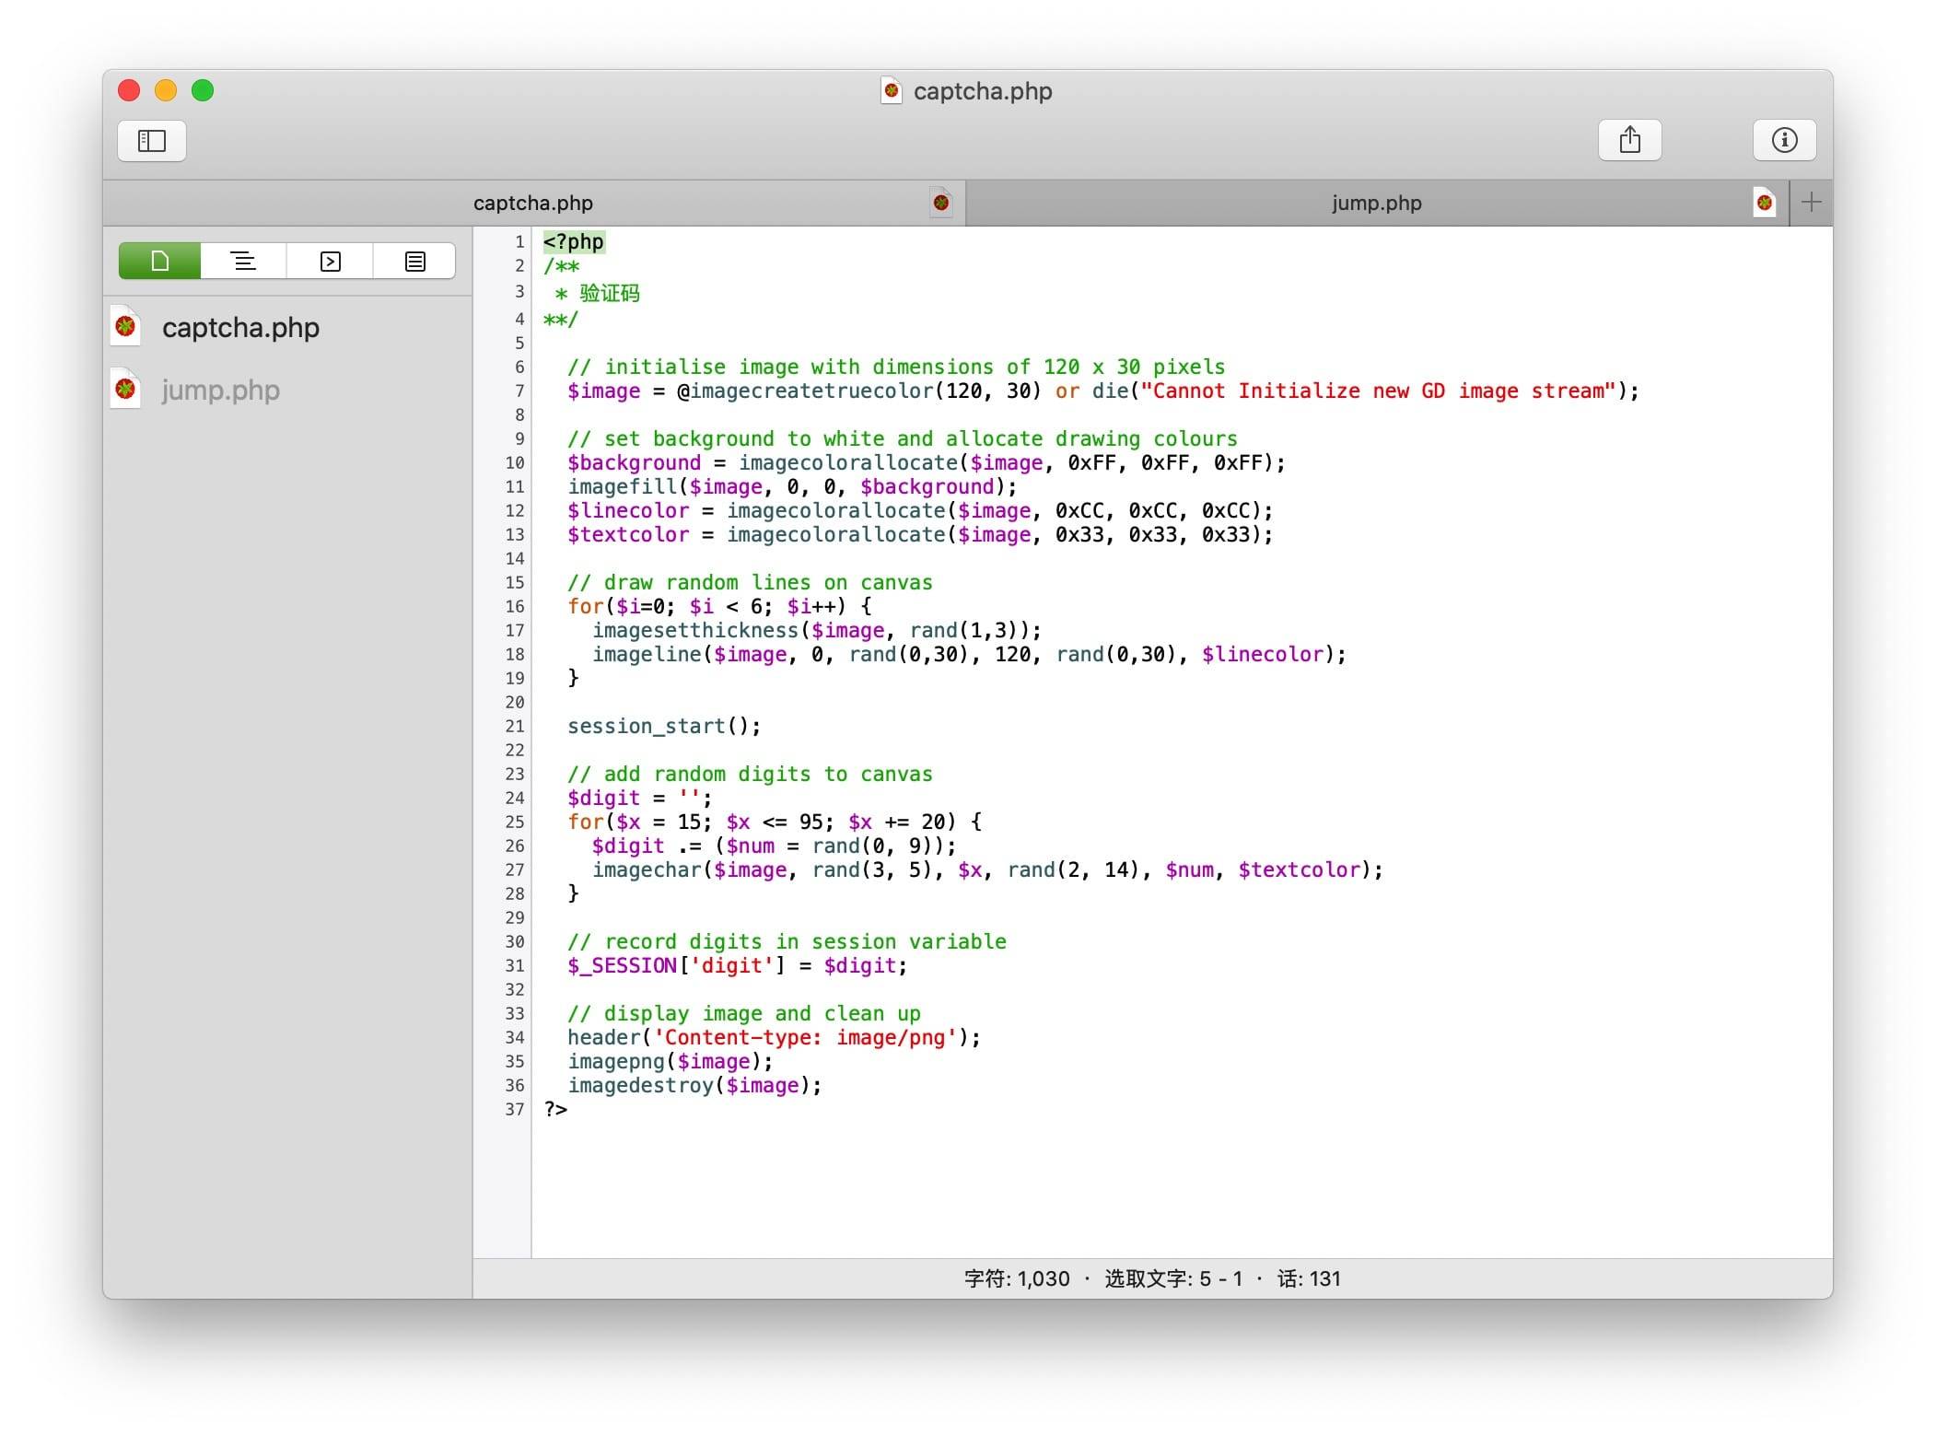Click the jump.php tab file icon
Viewport: 1936px width, 1435px height.
1764,203
